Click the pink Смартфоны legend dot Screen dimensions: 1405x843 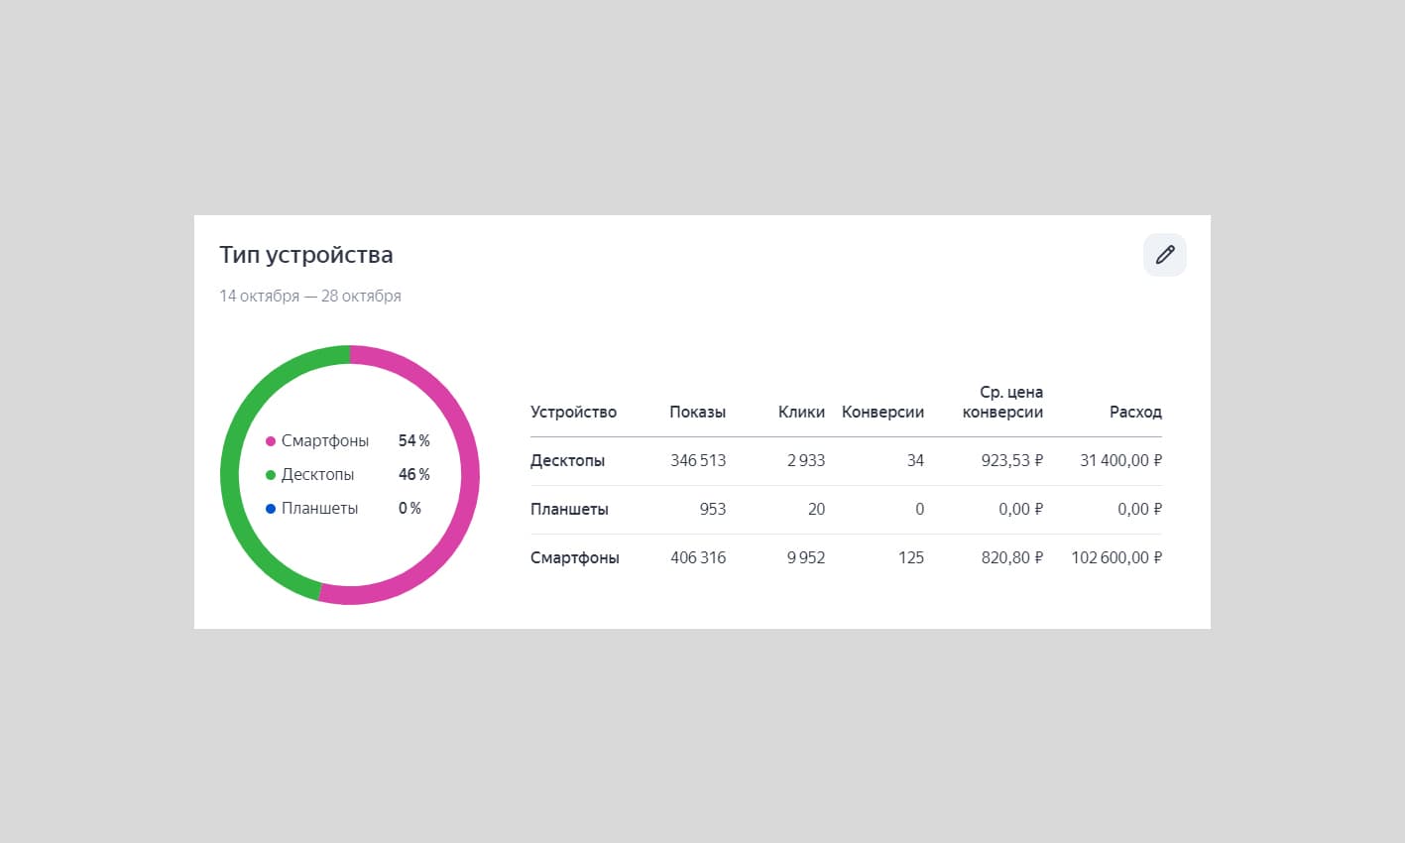(x=271, y=441)
